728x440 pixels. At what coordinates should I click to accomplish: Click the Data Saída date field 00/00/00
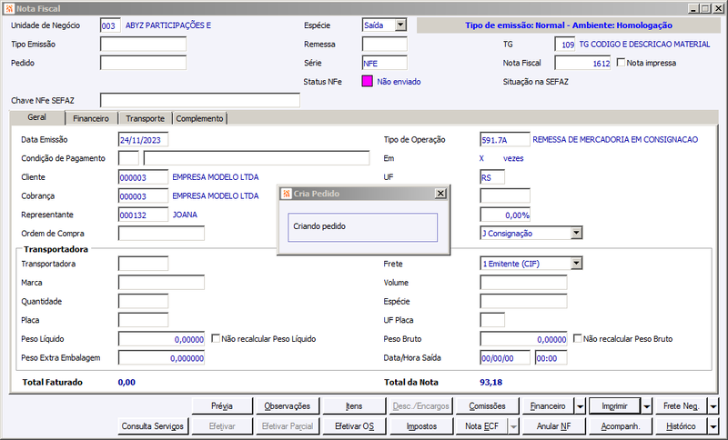505,358
